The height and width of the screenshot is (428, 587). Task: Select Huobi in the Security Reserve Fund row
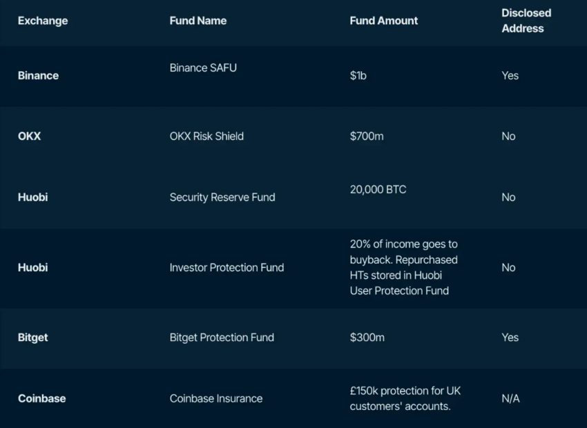coord(32,197)
